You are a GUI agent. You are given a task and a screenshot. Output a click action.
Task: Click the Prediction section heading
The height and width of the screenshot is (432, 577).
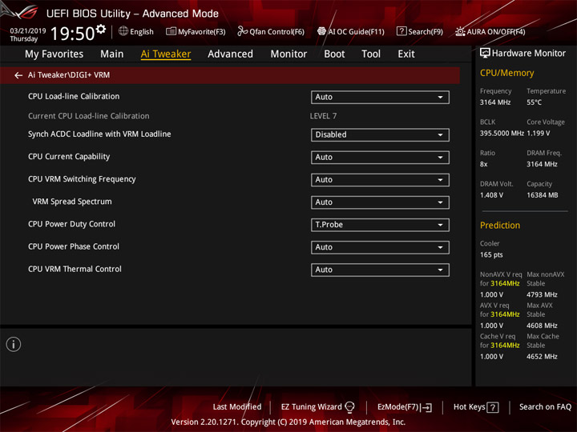(500, 225)
